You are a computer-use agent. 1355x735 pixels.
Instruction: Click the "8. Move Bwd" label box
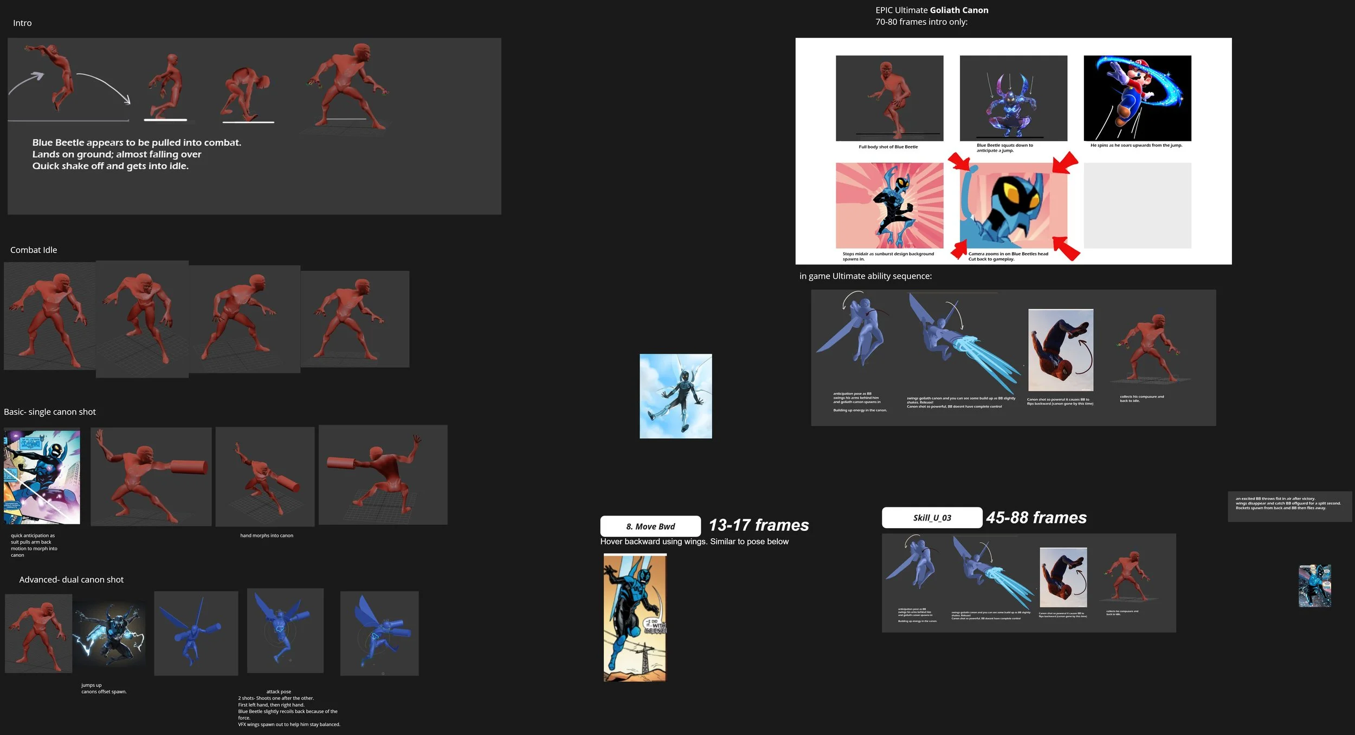pyautogui.click(x=650, y=526)
